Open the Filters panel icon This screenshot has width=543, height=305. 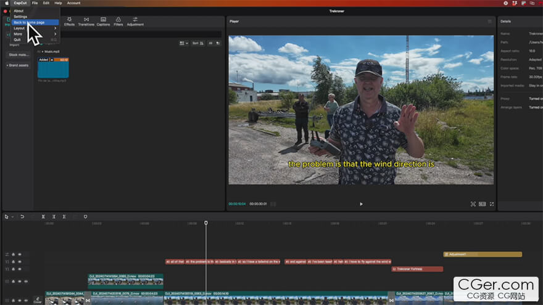[118, 22]
